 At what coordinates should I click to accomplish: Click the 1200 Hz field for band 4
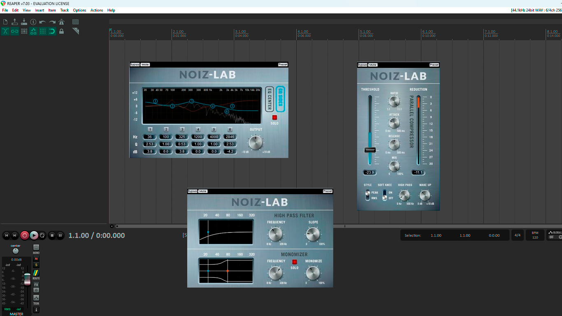point(198,137)
